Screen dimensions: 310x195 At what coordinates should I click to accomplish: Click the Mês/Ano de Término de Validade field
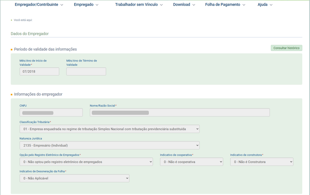point(86,71)
